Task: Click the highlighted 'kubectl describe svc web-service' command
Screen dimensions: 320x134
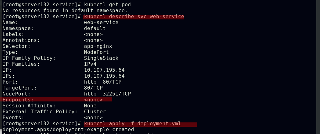Action: point(134,17)
